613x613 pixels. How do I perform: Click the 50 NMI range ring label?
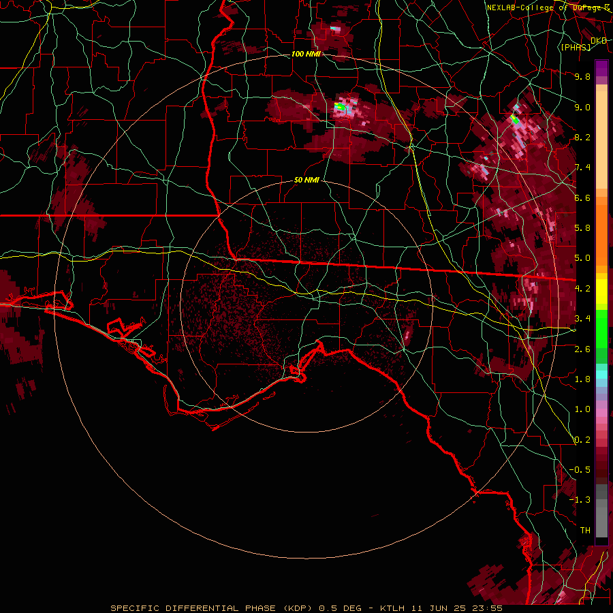[306, 180]
